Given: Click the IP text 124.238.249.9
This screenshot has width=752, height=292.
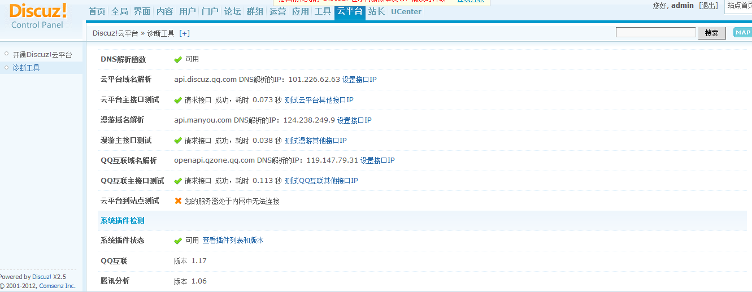Looking at the screenshot, I should click(309, 120).
